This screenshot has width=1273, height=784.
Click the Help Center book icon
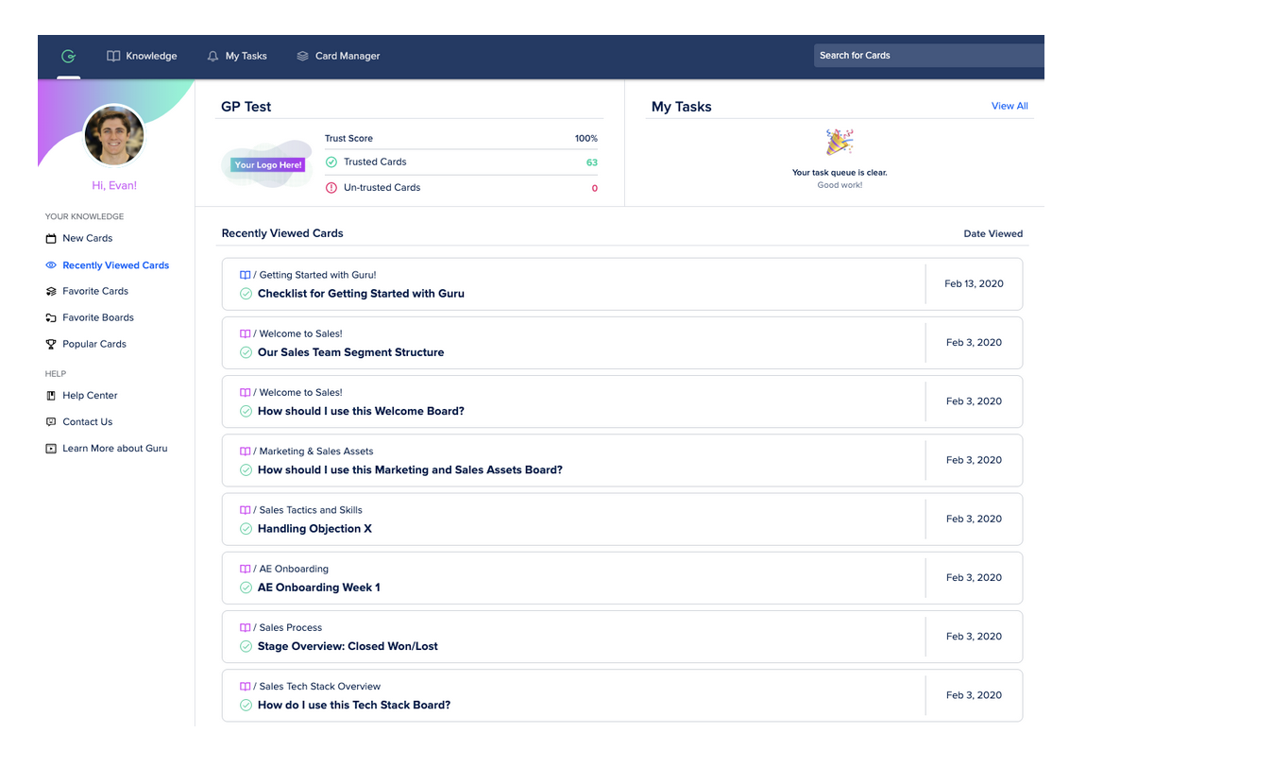(x=51, y=396)
